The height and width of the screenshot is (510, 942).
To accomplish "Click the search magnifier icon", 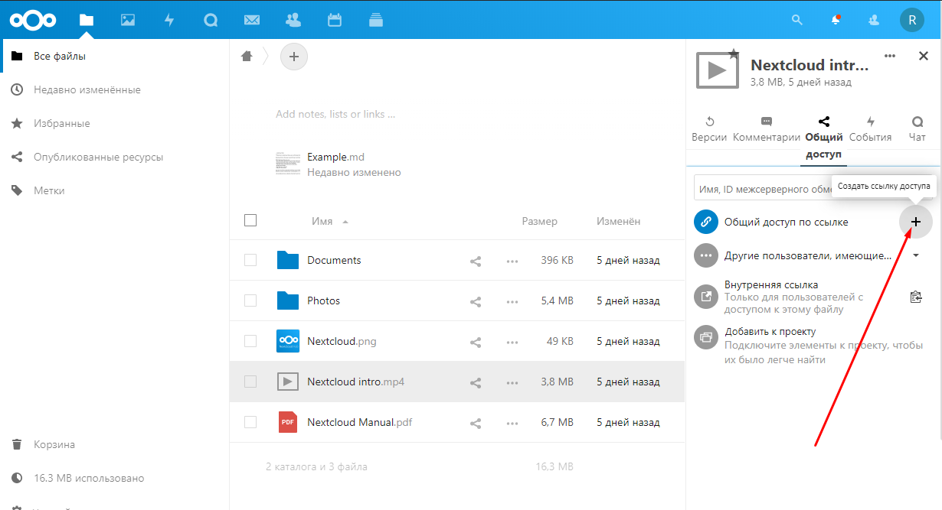I will pos(797,20).
